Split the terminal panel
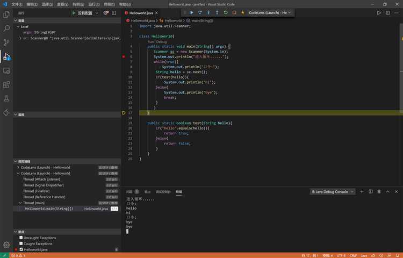This screenshot has height=258, width=403. coord(371,192)
